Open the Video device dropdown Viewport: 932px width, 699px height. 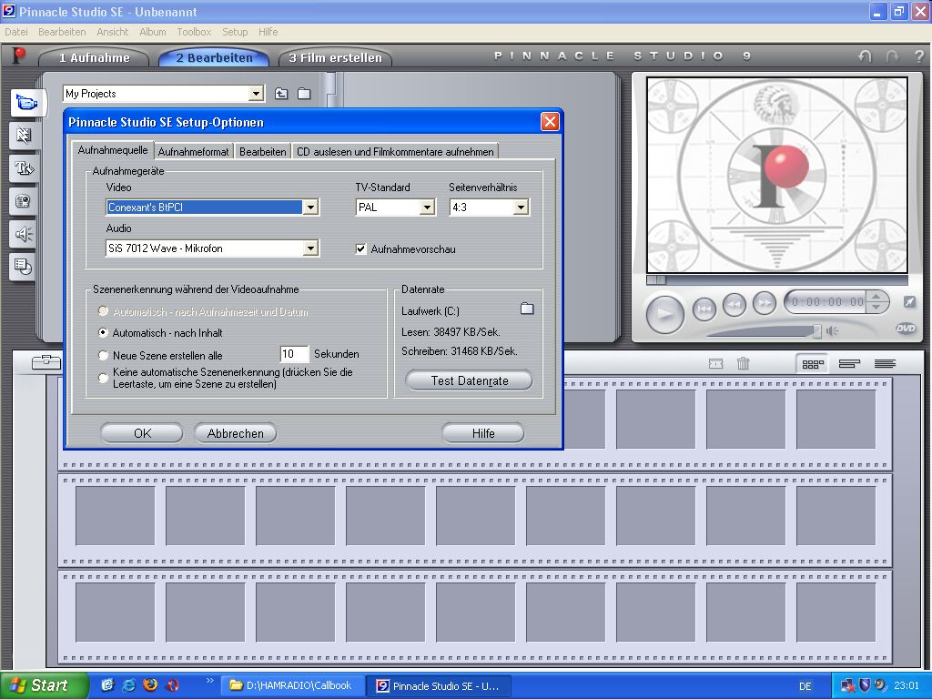pos(310,208)
